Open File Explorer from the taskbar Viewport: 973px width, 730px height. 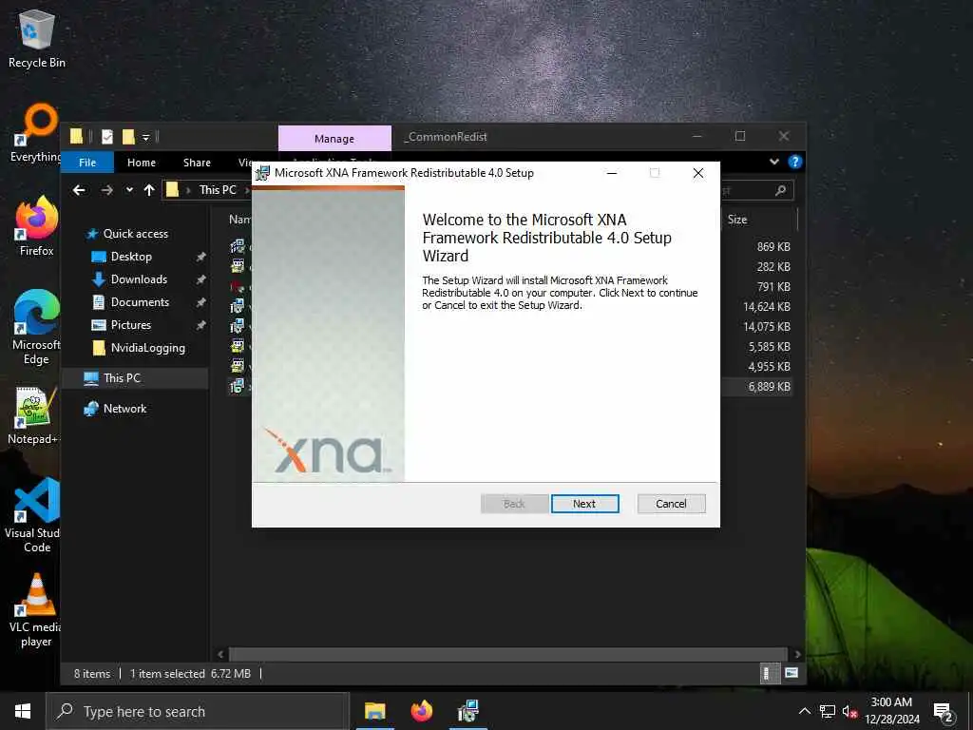pyautogui.click(x=374, y=711)
